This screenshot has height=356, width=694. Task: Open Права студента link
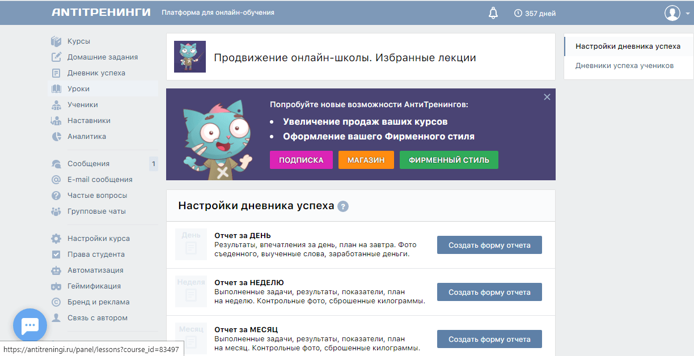tap(96, 255)
